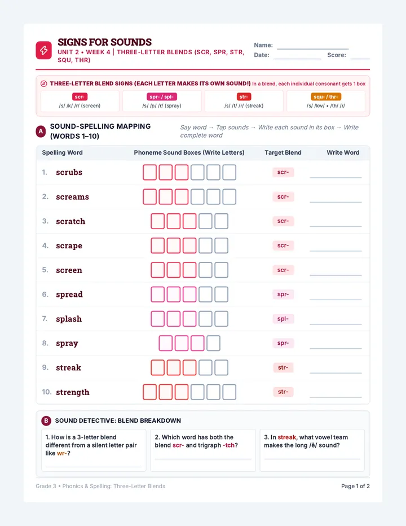Click the compass icon beside Three-Letter Blend Signs
Viewport: 406px width, 526px height.
point(43,84)
